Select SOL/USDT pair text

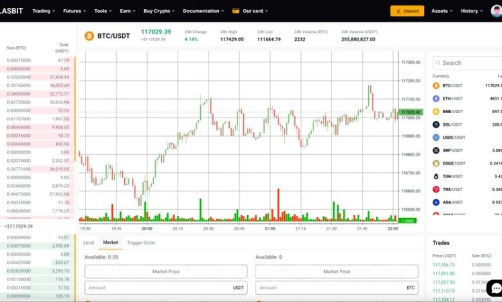click(x=452, y=125)
